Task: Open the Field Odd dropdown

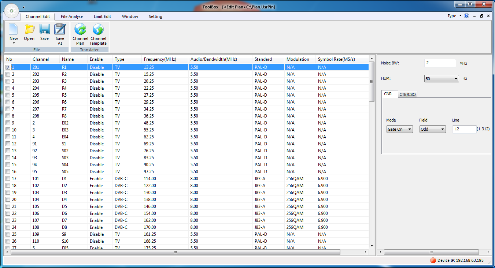Action: (x=433, y=129)
